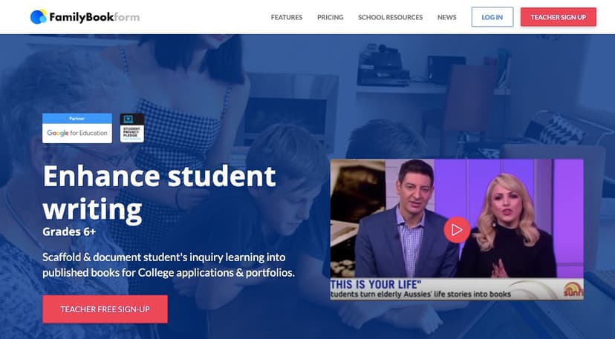615x339 pixels.
Task: Click the red Teacher Sign Up button
Action: click(x=558, y=17)
